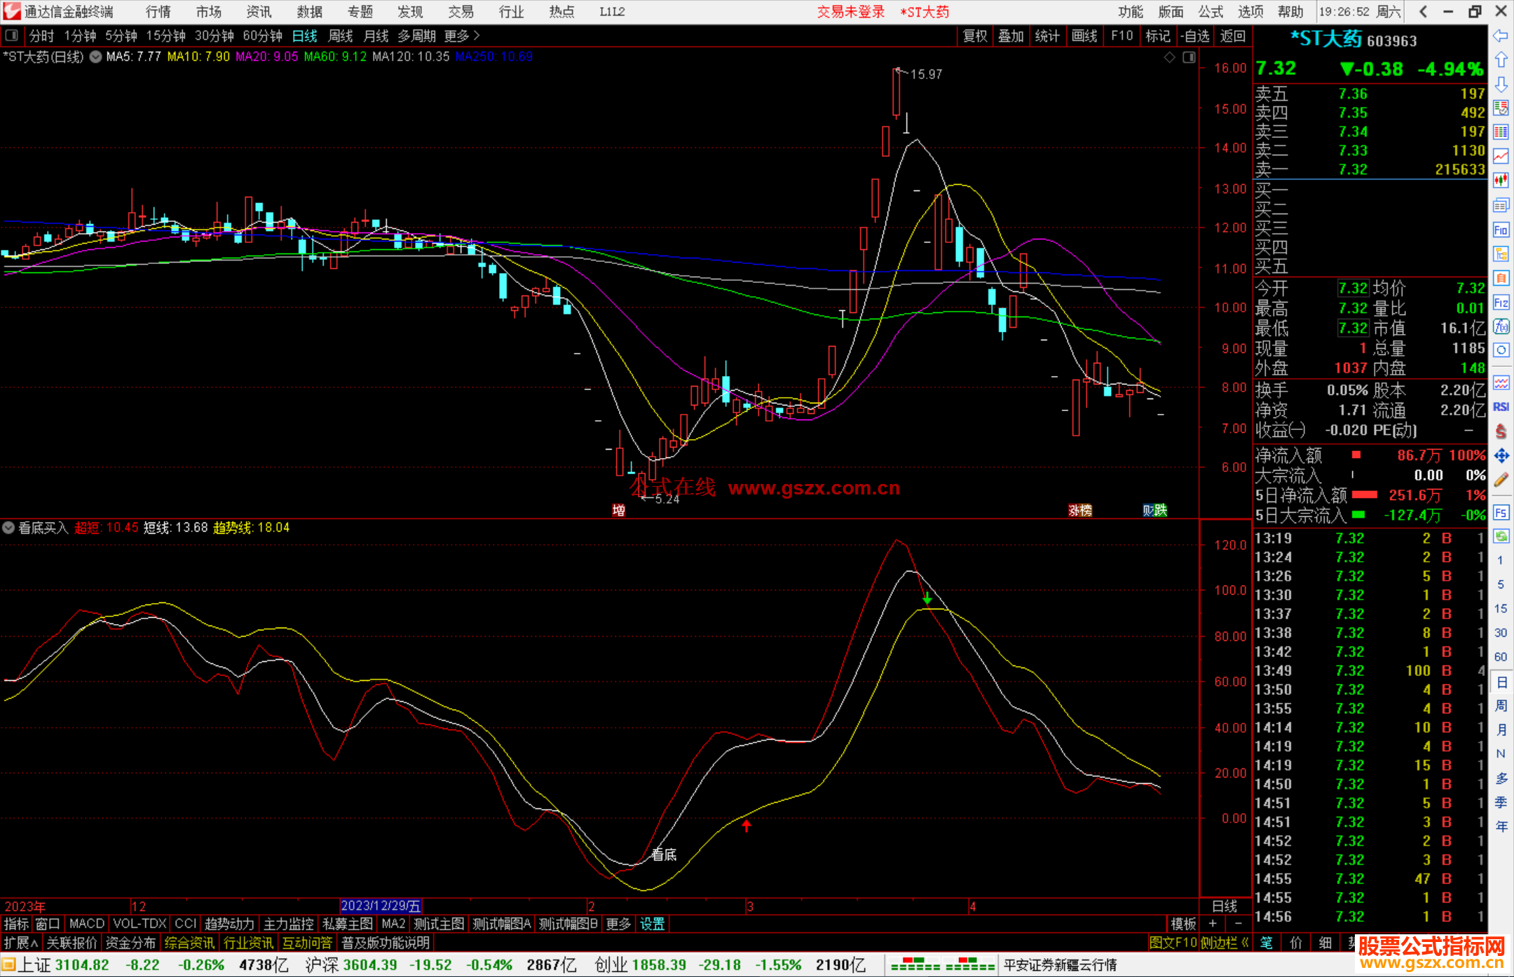Click the F10 company info sidebar icon
This screenshot has width=1514, height=977.
[x=1501, y=230]
